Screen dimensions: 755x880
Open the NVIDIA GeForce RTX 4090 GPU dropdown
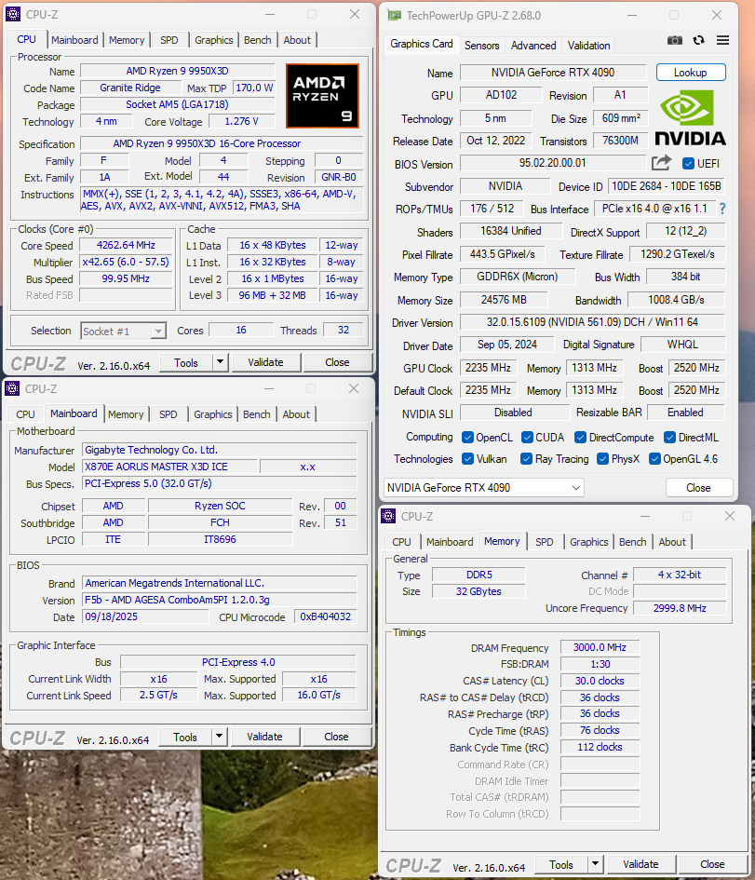tap(484, 487)
